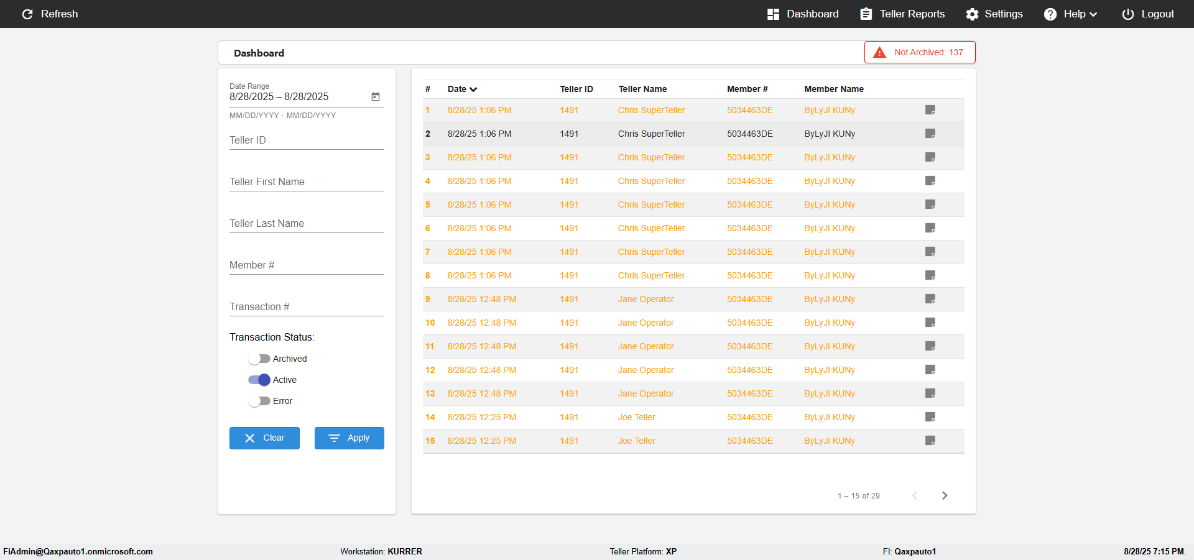Open Teller Reports from the top menu
This screenshot has height=560, width=1194.
tap(902, 14)
